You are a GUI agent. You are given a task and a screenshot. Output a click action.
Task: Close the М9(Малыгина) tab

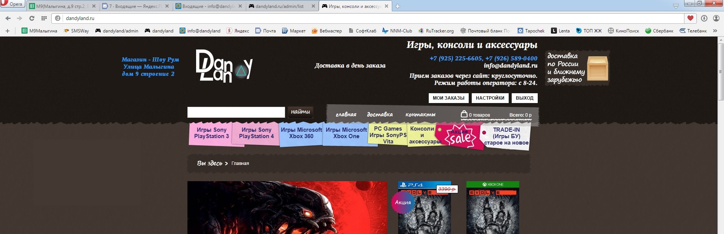[x=94, y=6]
